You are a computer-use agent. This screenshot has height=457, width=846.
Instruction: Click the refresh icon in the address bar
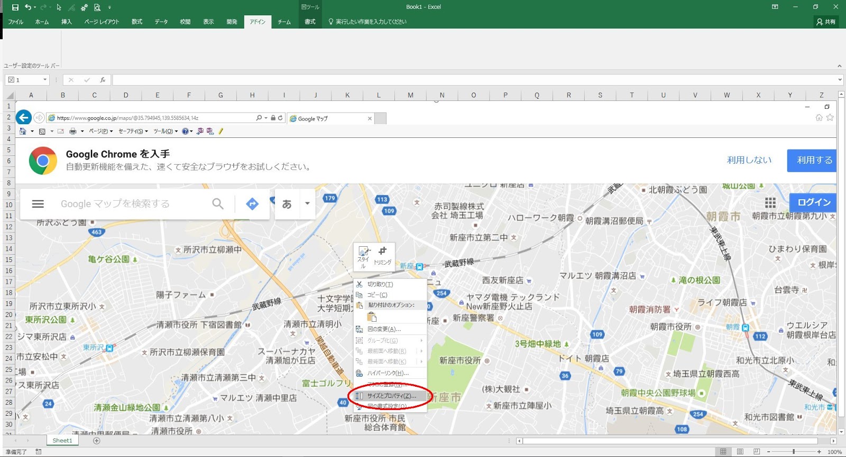[x=280, y=118]
